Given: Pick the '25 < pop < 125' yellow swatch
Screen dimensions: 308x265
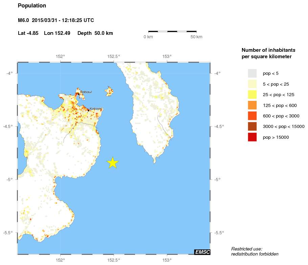Looking at the screenshot, I should click(x=252, y=94).
